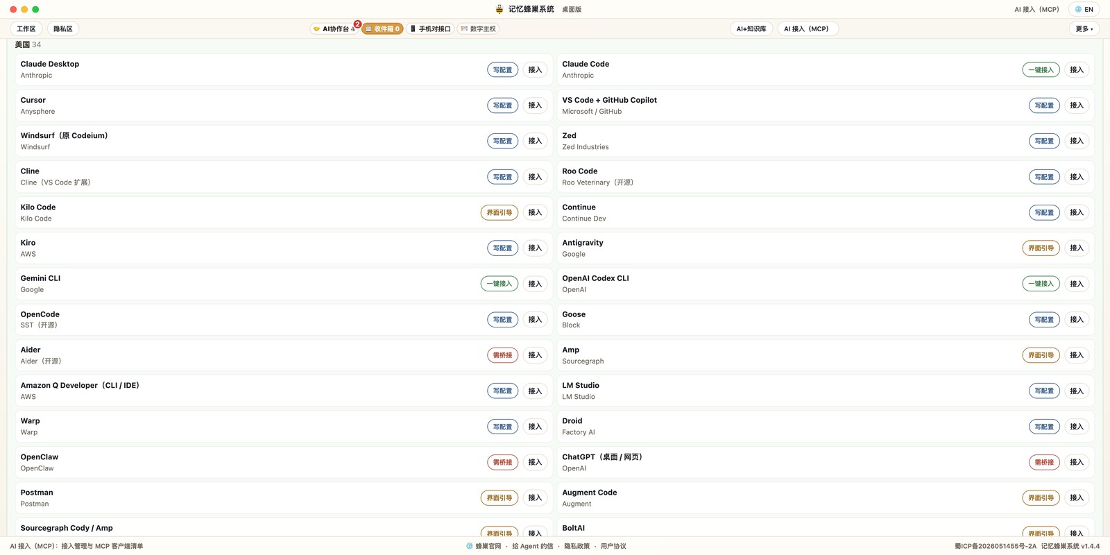
Task: Click 接入 for Cline
Action: [x=535, y=177]
